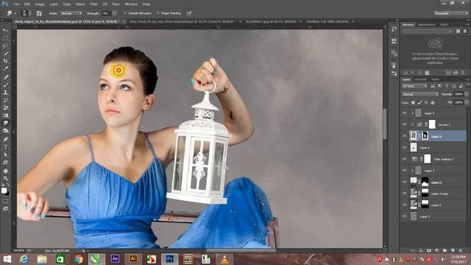
Task: Select the Horizontal Type tool
Action: coord(5,147)
